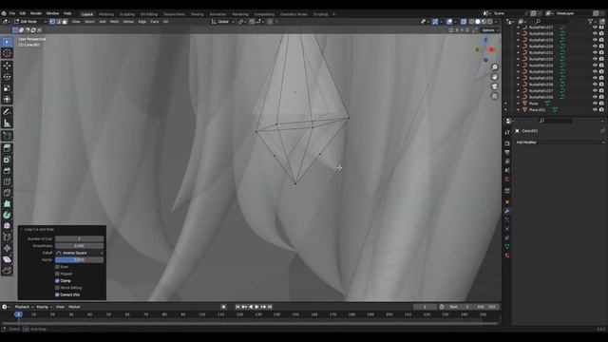Switch perspective/orthographic with the grid gizmo
608x342 pixels.
tap(494, 96)
